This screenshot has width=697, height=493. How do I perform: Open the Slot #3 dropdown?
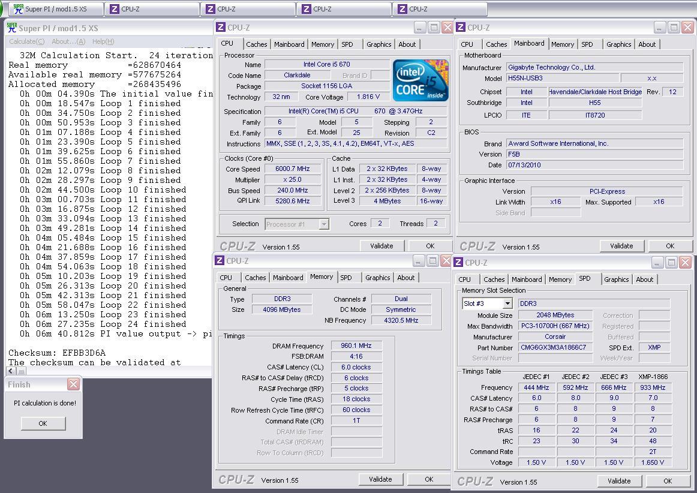507,304
